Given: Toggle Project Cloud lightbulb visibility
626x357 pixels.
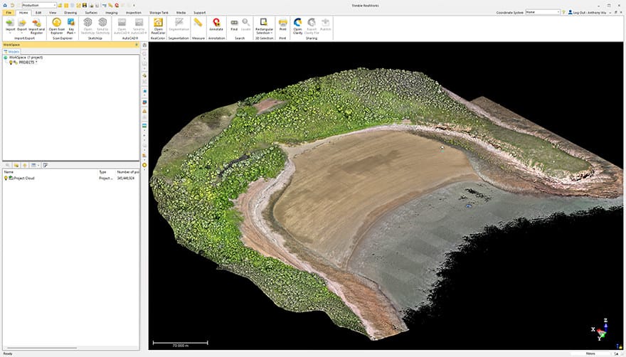Looking at the screenshot, I should coord(6,178).
